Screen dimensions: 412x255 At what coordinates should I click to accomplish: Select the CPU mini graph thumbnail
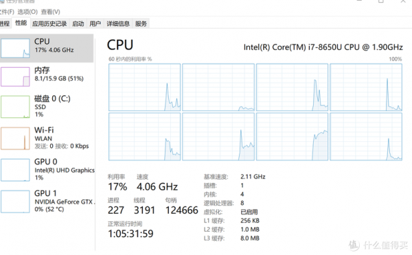[15, 48]
